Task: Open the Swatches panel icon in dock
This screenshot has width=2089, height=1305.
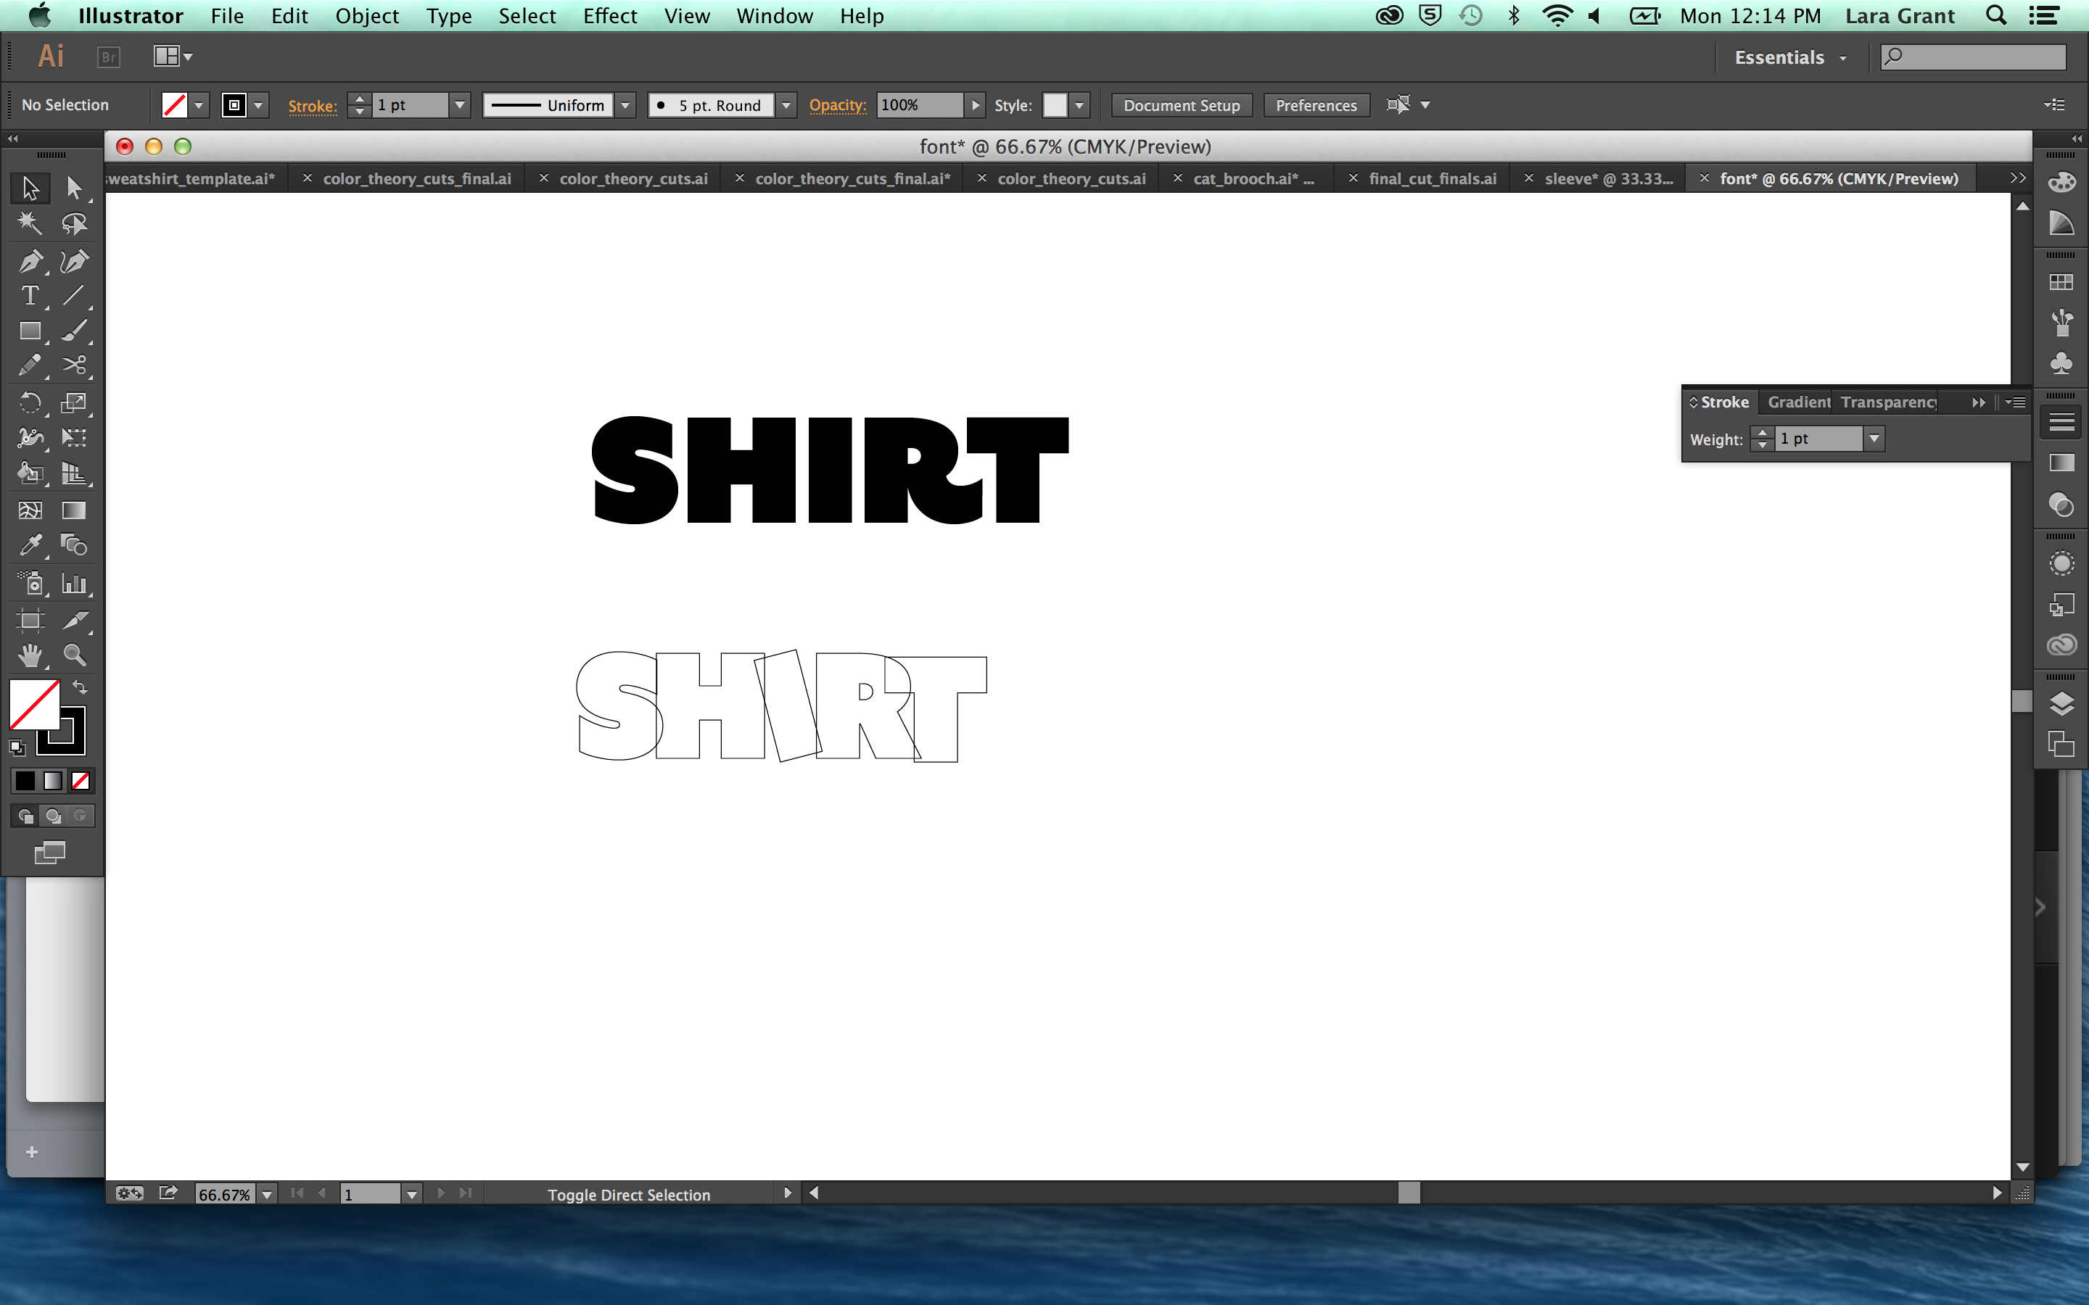Action: 2061,282
